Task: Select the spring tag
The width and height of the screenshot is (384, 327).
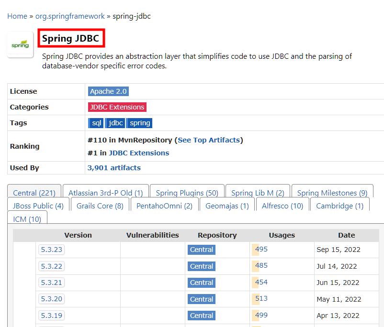Action: click(x=139, y=123)
